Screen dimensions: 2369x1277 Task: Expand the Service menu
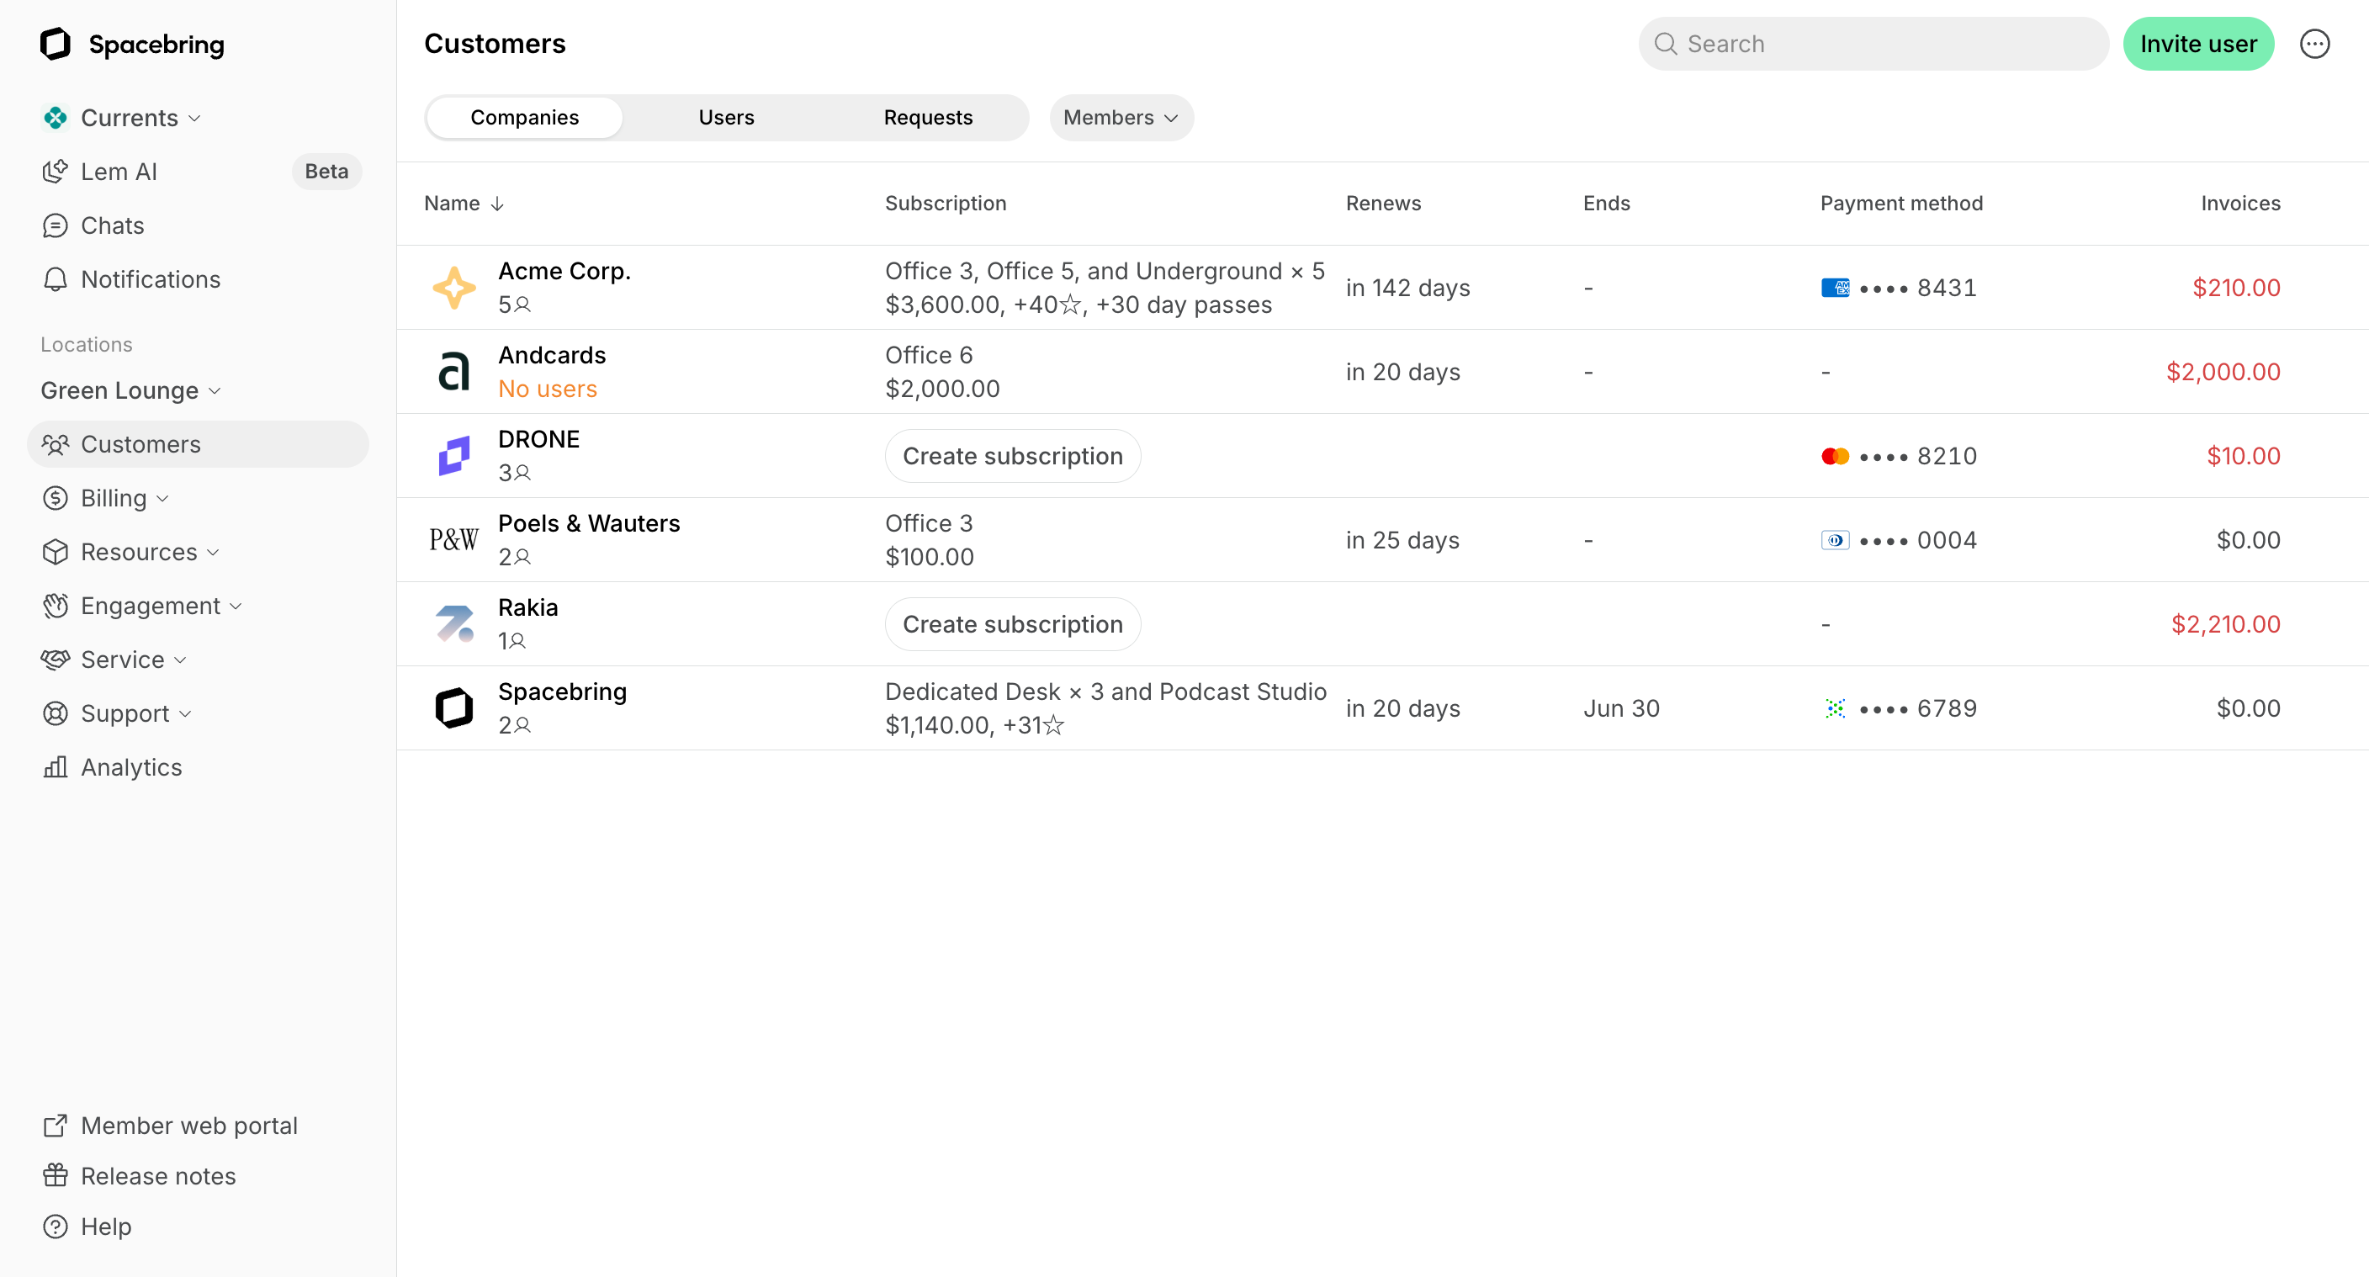180,660
